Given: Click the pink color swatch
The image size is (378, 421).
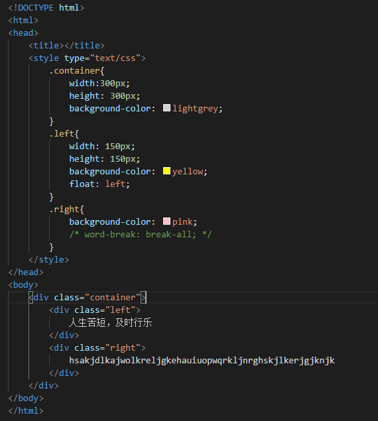Looking at the screenshot, I should (166, 221).
